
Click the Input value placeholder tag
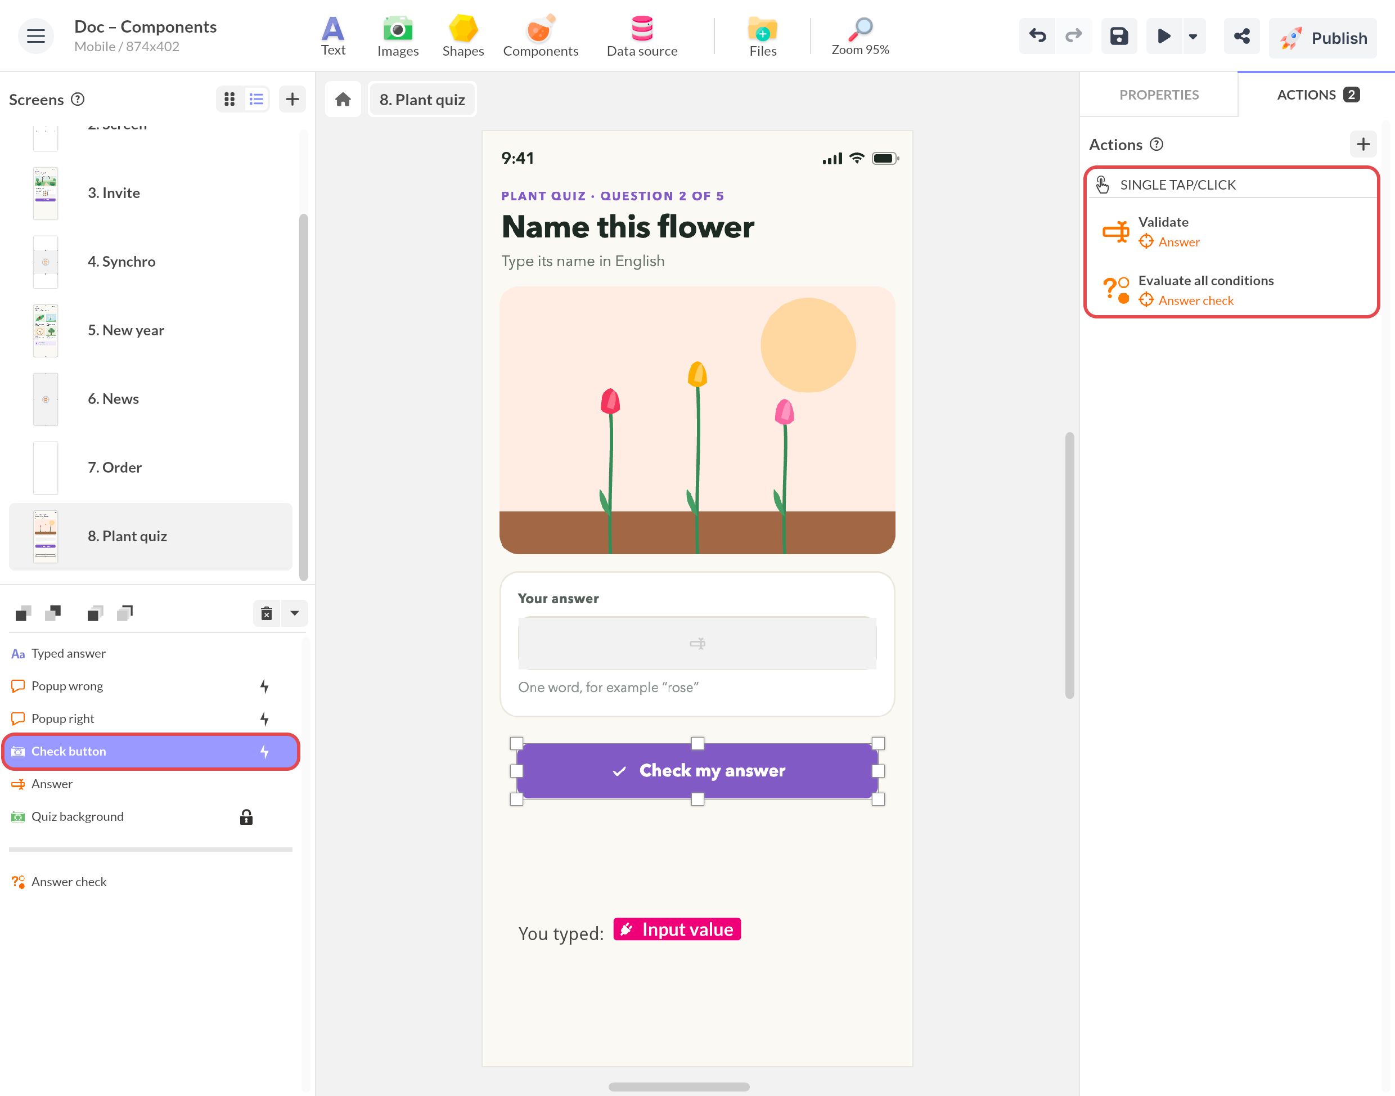pyautogui.click(x=677, y=930)
